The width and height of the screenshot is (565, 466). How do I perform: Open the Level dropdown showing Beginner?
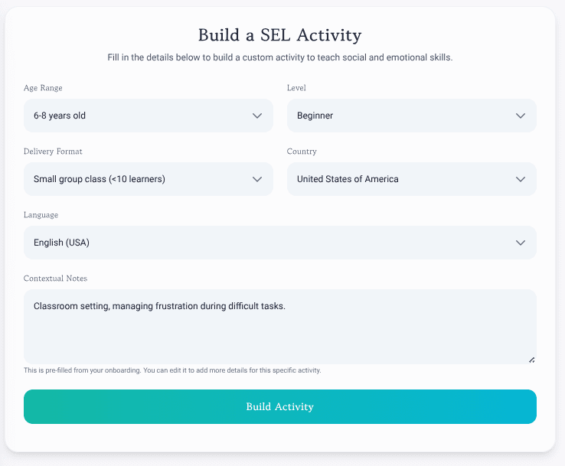tap(411, 116)
